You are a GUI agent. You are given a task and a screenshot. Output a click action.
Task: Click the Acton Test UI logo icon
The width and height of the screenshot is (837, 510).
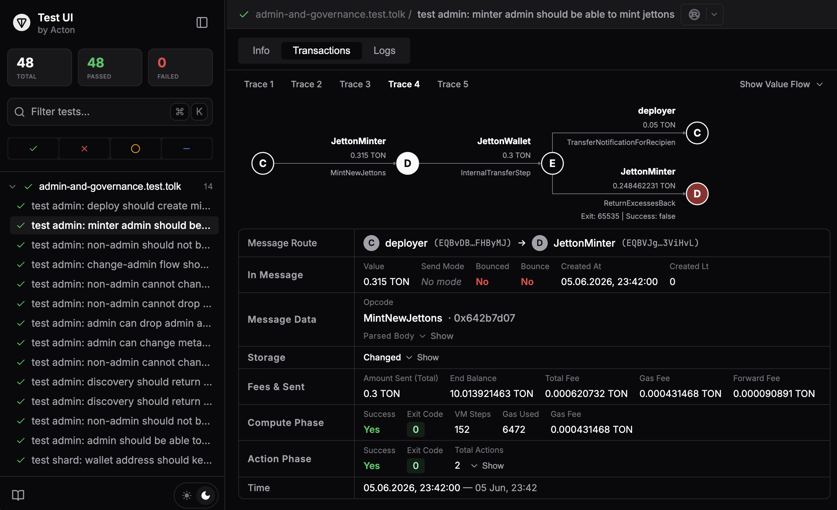coord(22,23)
